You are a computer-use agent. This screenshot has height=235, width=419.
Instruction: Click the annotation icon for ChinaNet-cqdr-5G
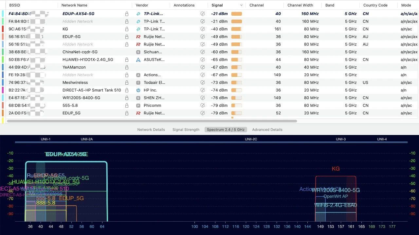tap(203, 52)
